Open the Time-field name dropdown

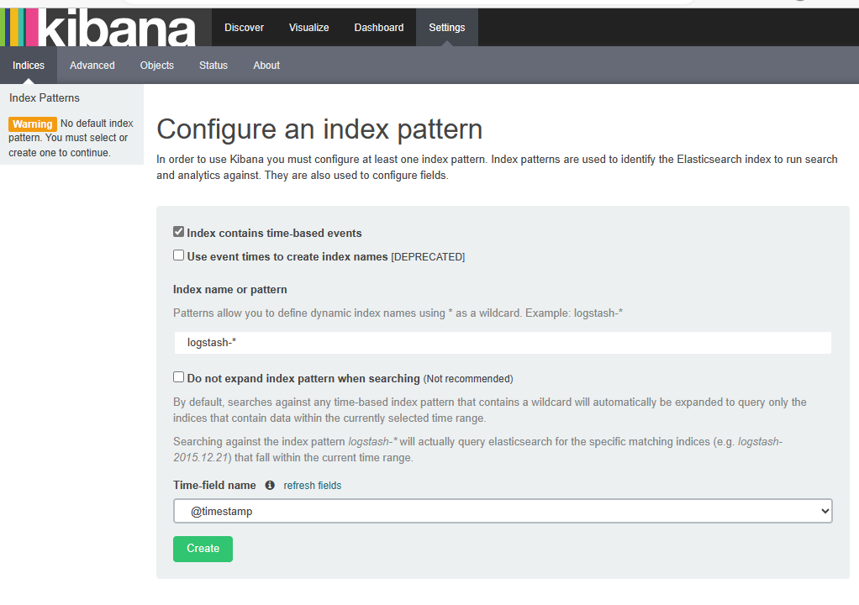coord(503,511)
